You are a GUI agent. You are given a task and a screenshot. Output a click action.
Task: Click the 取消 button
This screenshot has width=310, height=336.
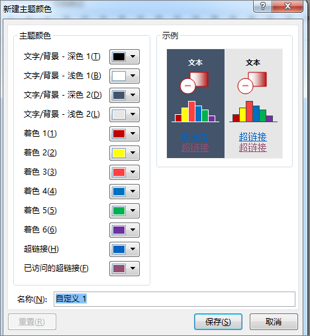point(274,321)
